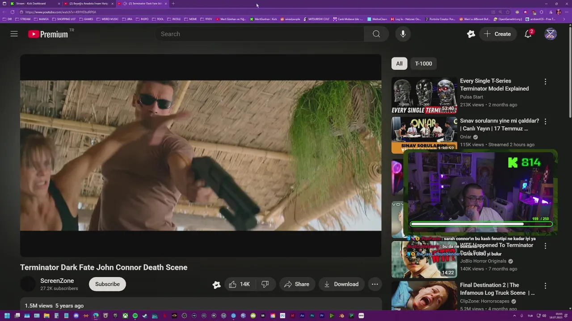Open Calculator from the taskbar

pyautogui.click(x=56, y=316)
